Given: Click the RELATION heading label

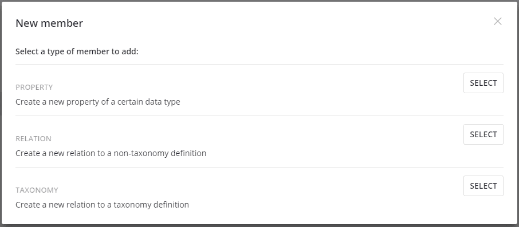Looking at the screenshot, I should coord(33,139).
